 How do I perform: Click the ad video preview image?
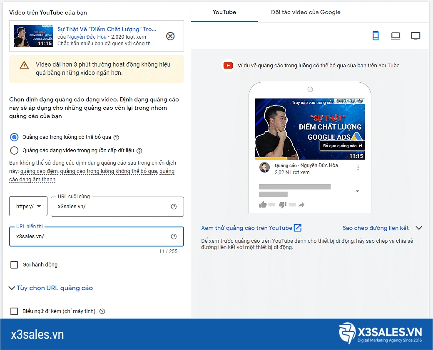coord(310,129)
